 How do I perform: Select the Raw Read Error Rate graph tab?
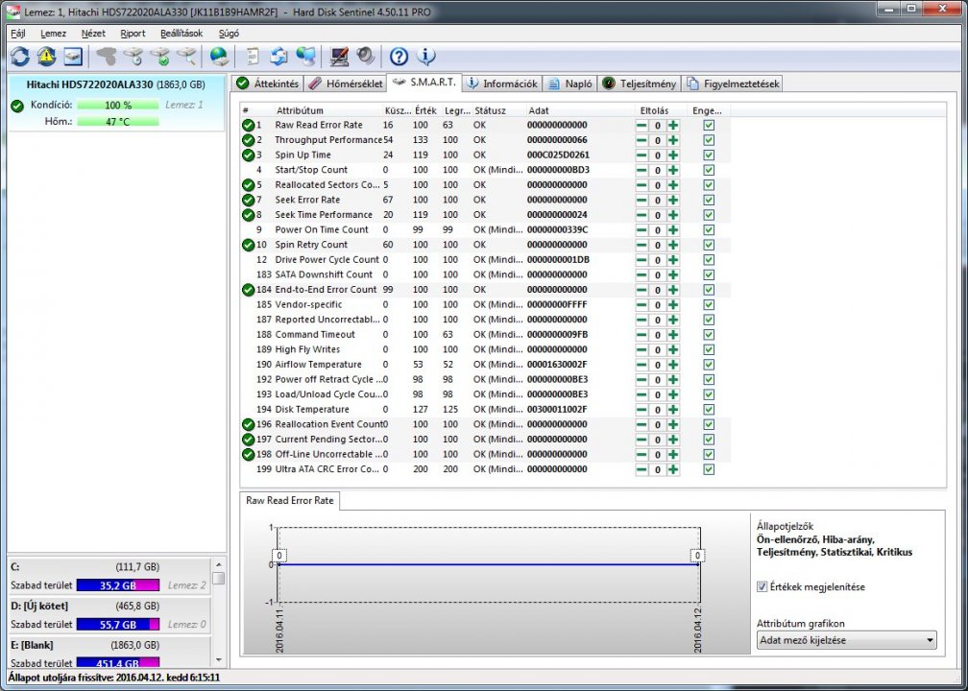(x=290, y=500)
